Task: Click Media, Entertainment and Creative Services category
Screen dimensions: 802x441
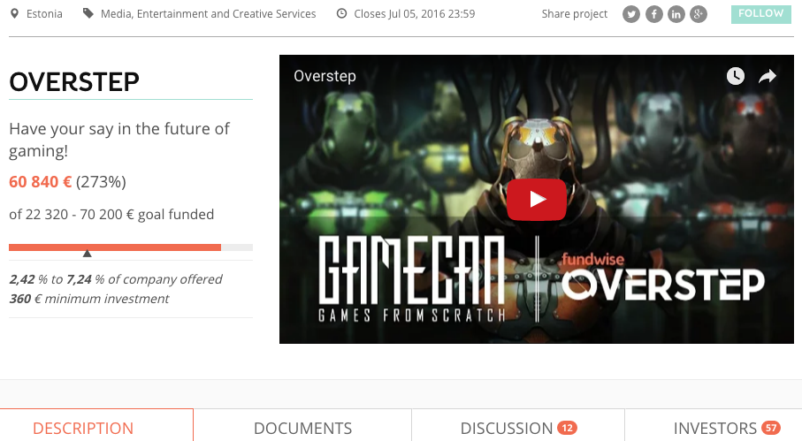Action: [208, 14]
